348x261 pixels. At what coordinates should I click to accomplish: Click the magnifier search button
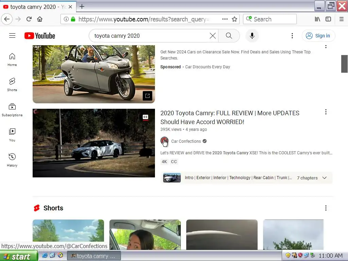(x=229, y=36)
